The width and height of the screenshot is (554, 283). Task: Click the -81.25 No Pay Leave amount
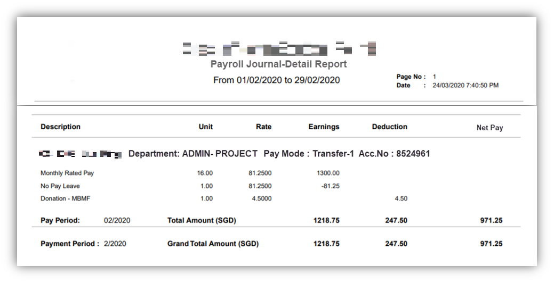coord(331,186)
